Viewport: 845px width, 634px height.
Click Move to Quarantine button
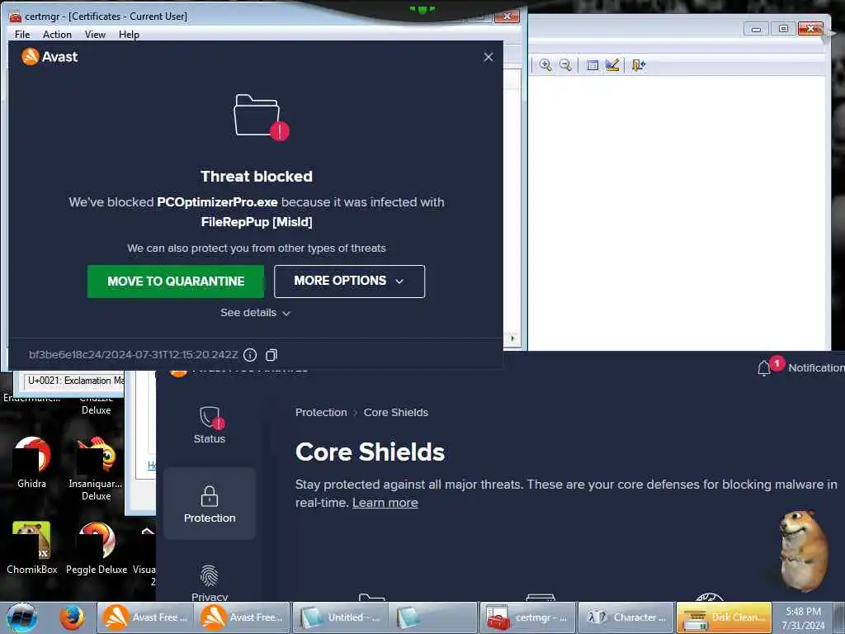[x=176, y=281]
